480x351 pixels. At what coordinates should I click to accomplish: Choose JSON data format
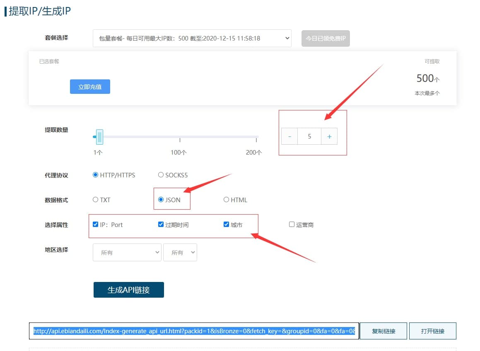click(x=161, y=200)
